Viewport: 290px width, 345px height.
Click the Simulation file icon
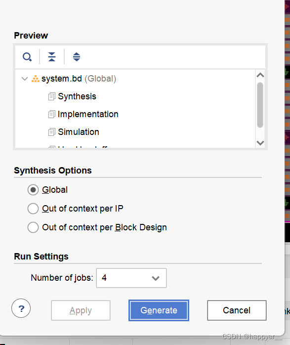pyautogui.click(x=52, y=132)
